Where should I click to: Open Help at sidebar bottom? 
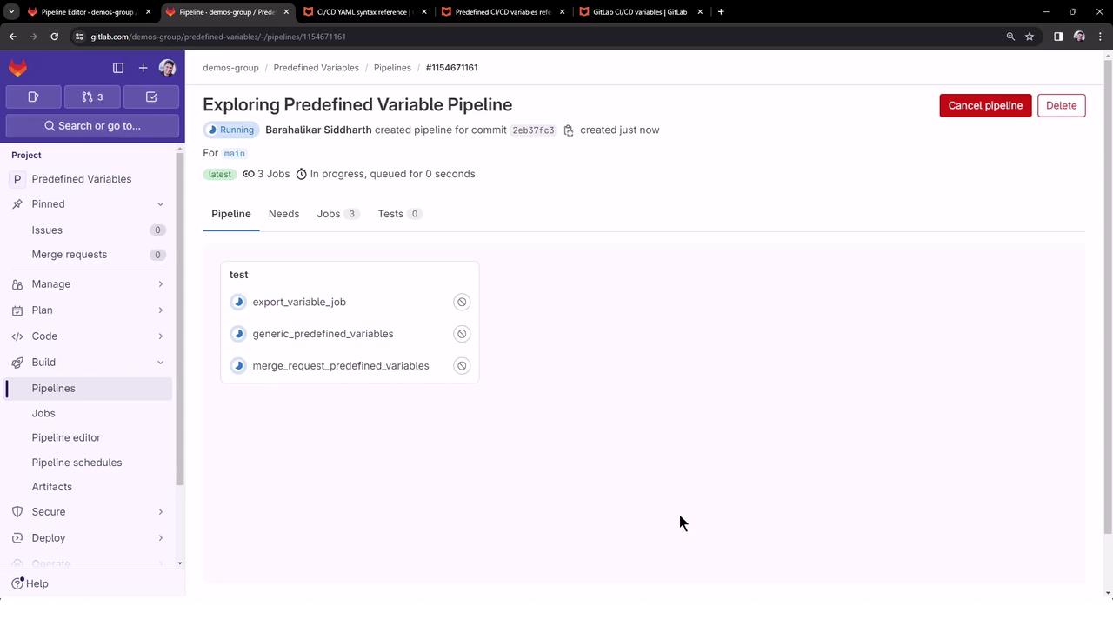(x=30, y=584)
